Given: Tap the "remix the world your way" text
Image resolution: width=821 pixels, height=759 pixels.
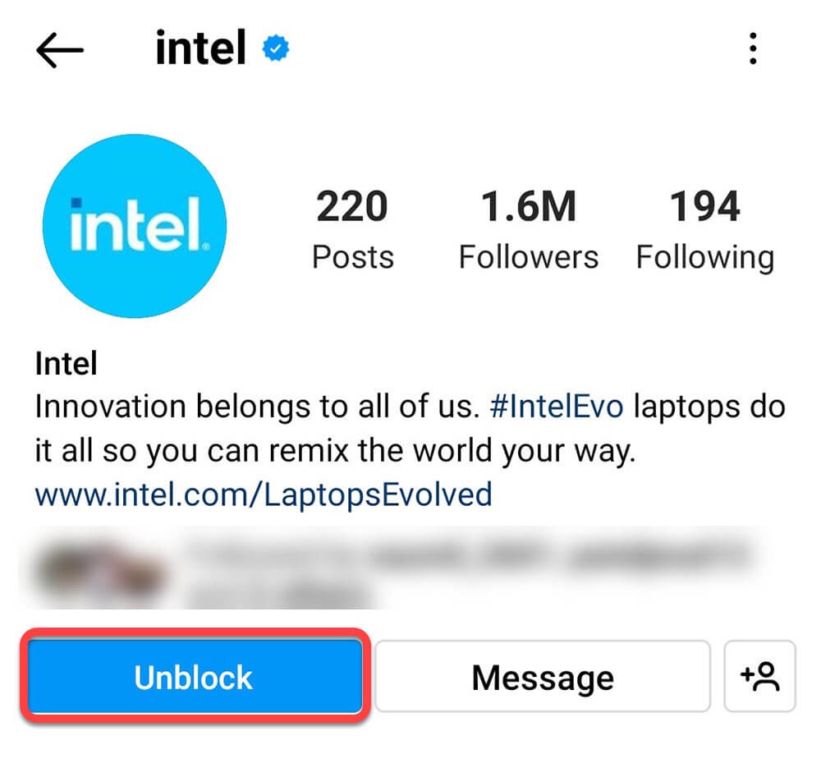Looking at the screenshot, I should tap(460, 451).
